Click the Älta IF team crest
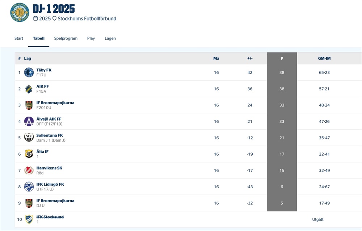The image size is (362, 231). point(29,154)
